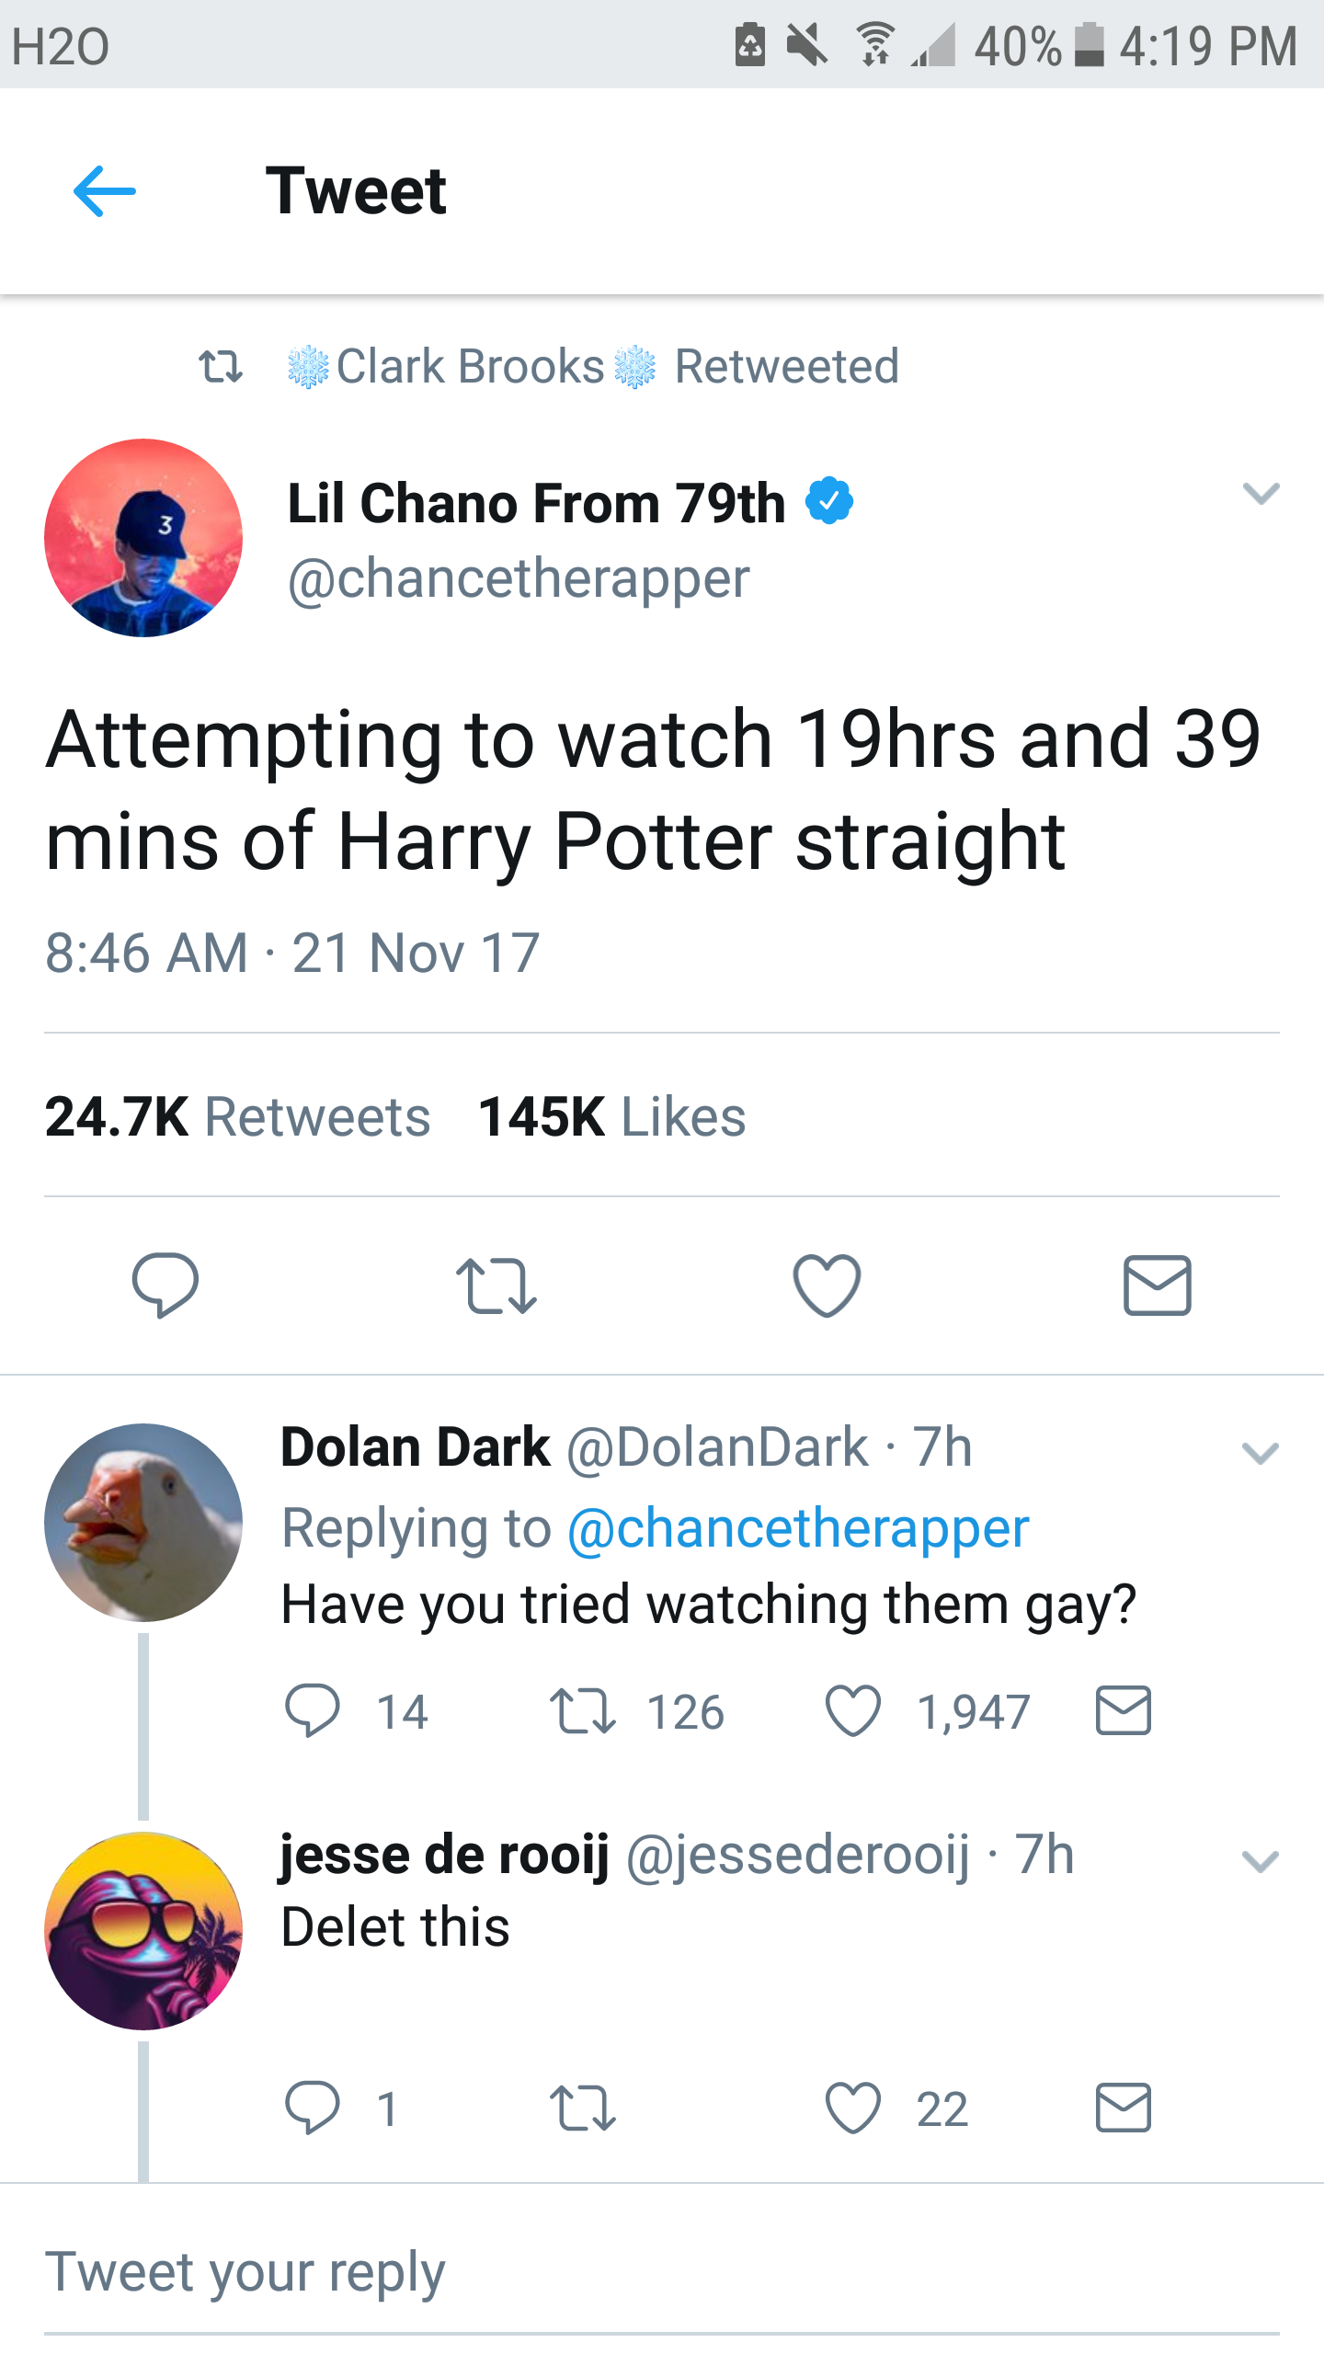Like the main Harry Potter tweet
The height and width of the screenshot is (2354, 1324).
coord(827,1285)
